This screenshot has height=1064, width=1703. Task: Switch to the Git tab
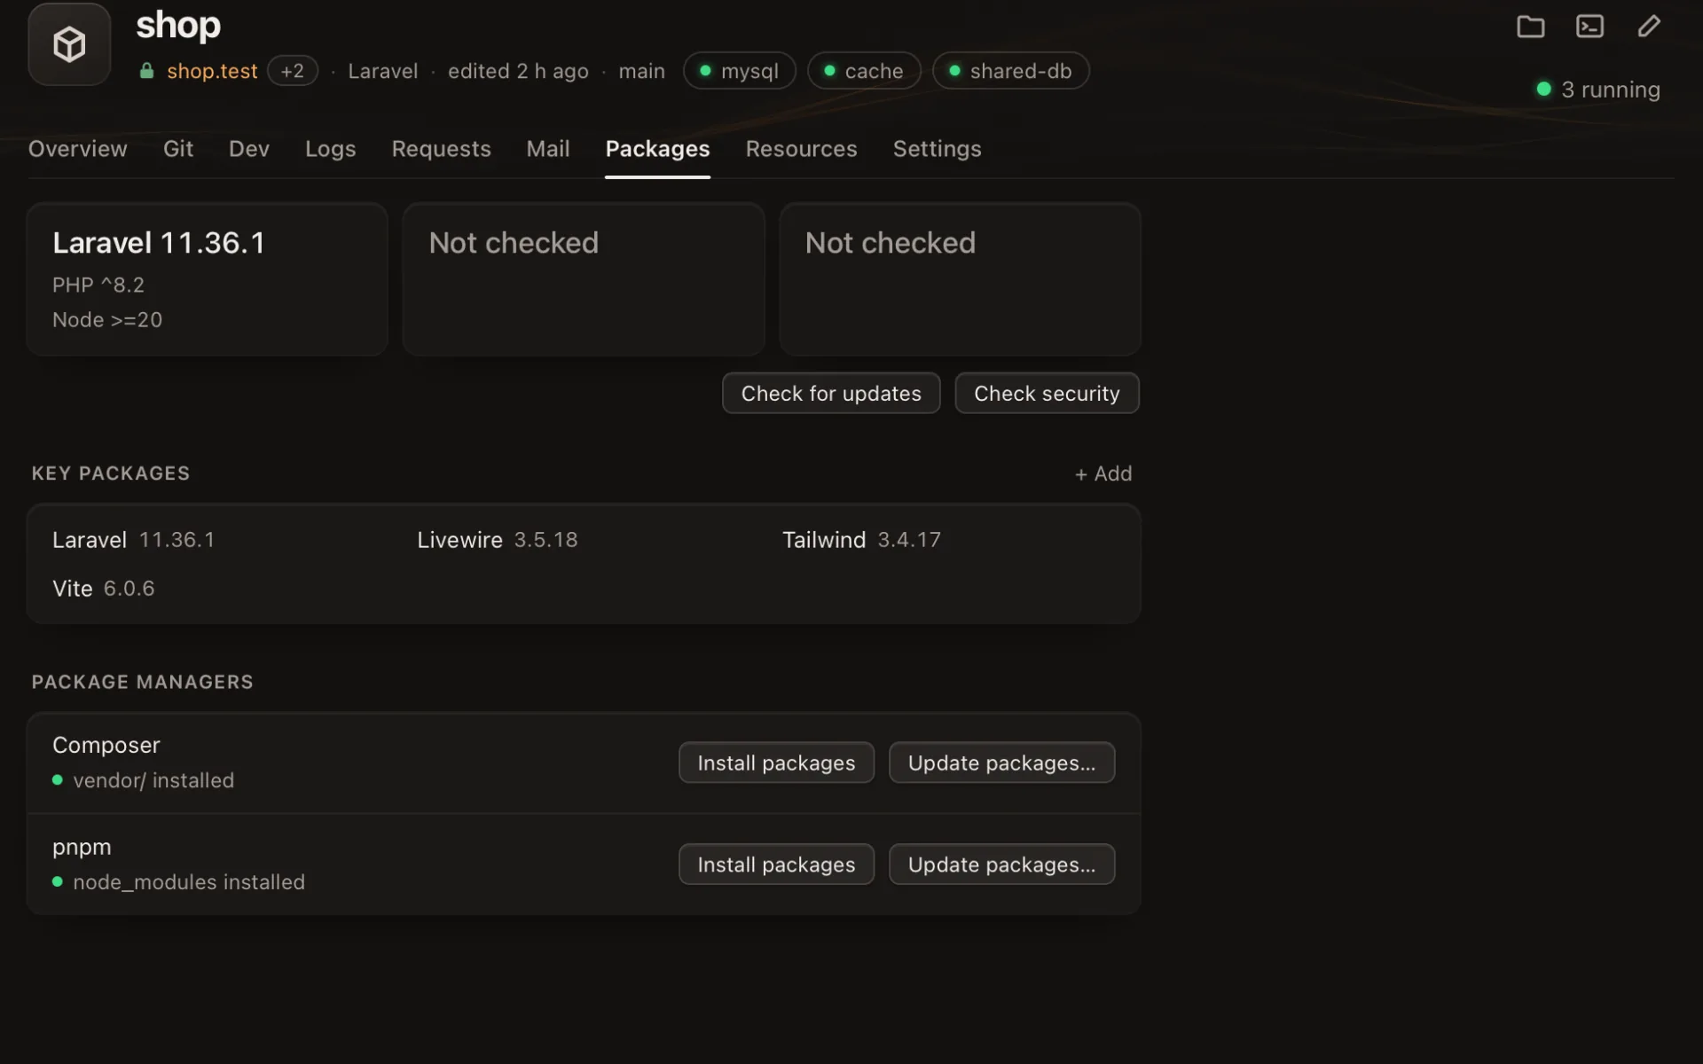coord(178,149)
